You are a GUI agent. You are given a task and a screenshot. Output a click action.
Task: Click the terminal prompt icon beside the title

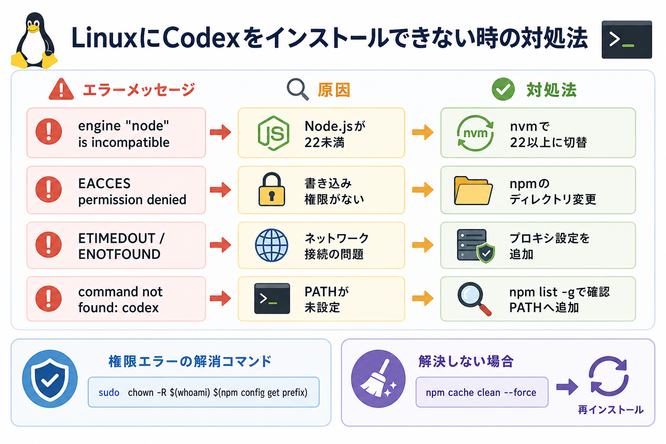point(627,39)
